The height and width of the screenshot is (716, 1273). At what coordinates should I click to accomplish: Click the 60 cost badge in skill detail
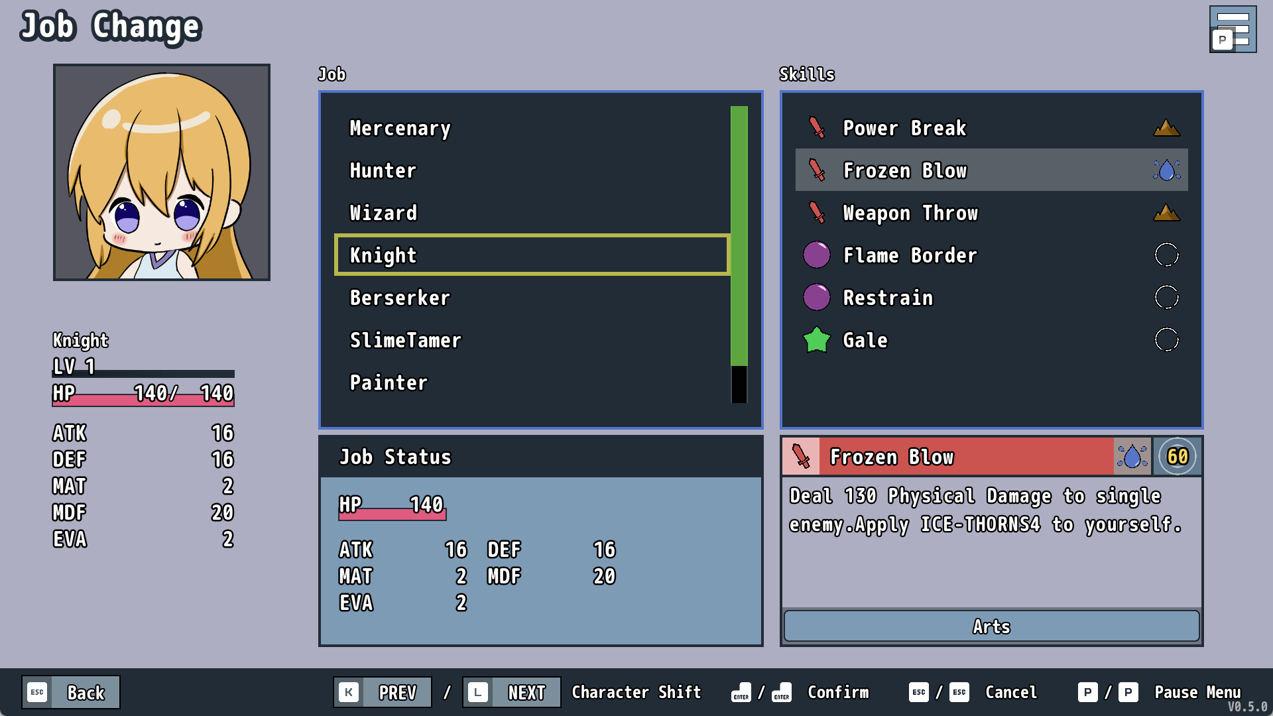[x=1178, y=456]
